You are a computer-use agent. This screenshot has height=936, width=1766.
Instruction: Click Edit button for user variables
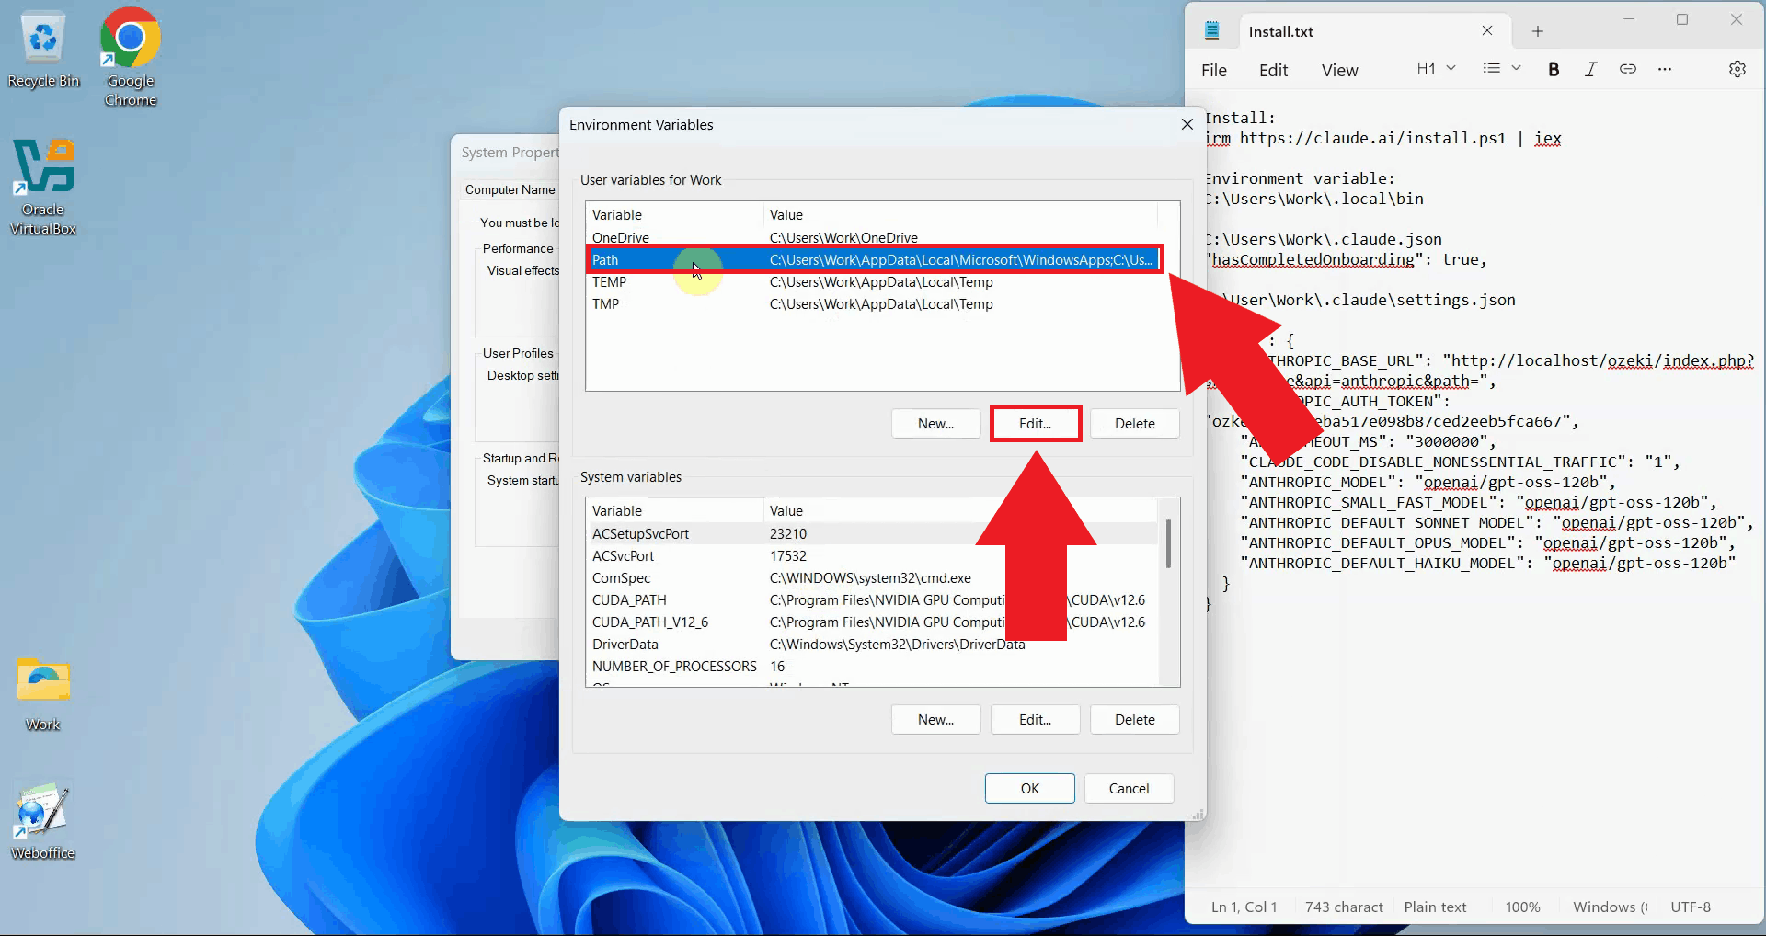(x=1035, y=424)
